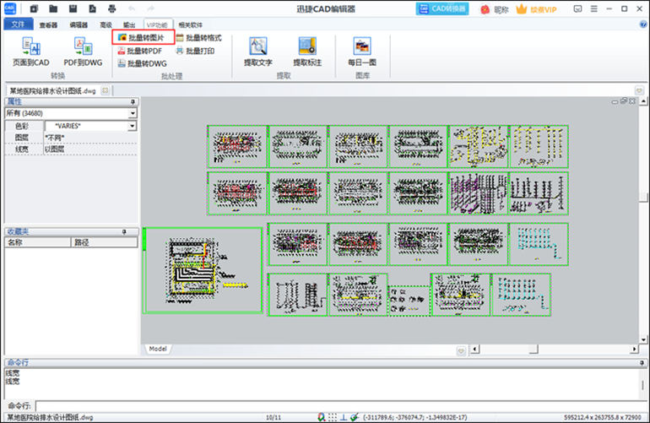The image size is (650, 423).
Task: Click the 续费VIP renew link
Action: (x=536, y=9)
